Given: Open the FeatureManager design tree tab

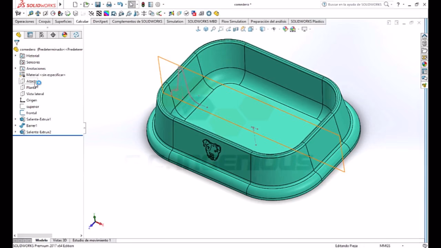Looking at the screenshot, I should [18, 35].
